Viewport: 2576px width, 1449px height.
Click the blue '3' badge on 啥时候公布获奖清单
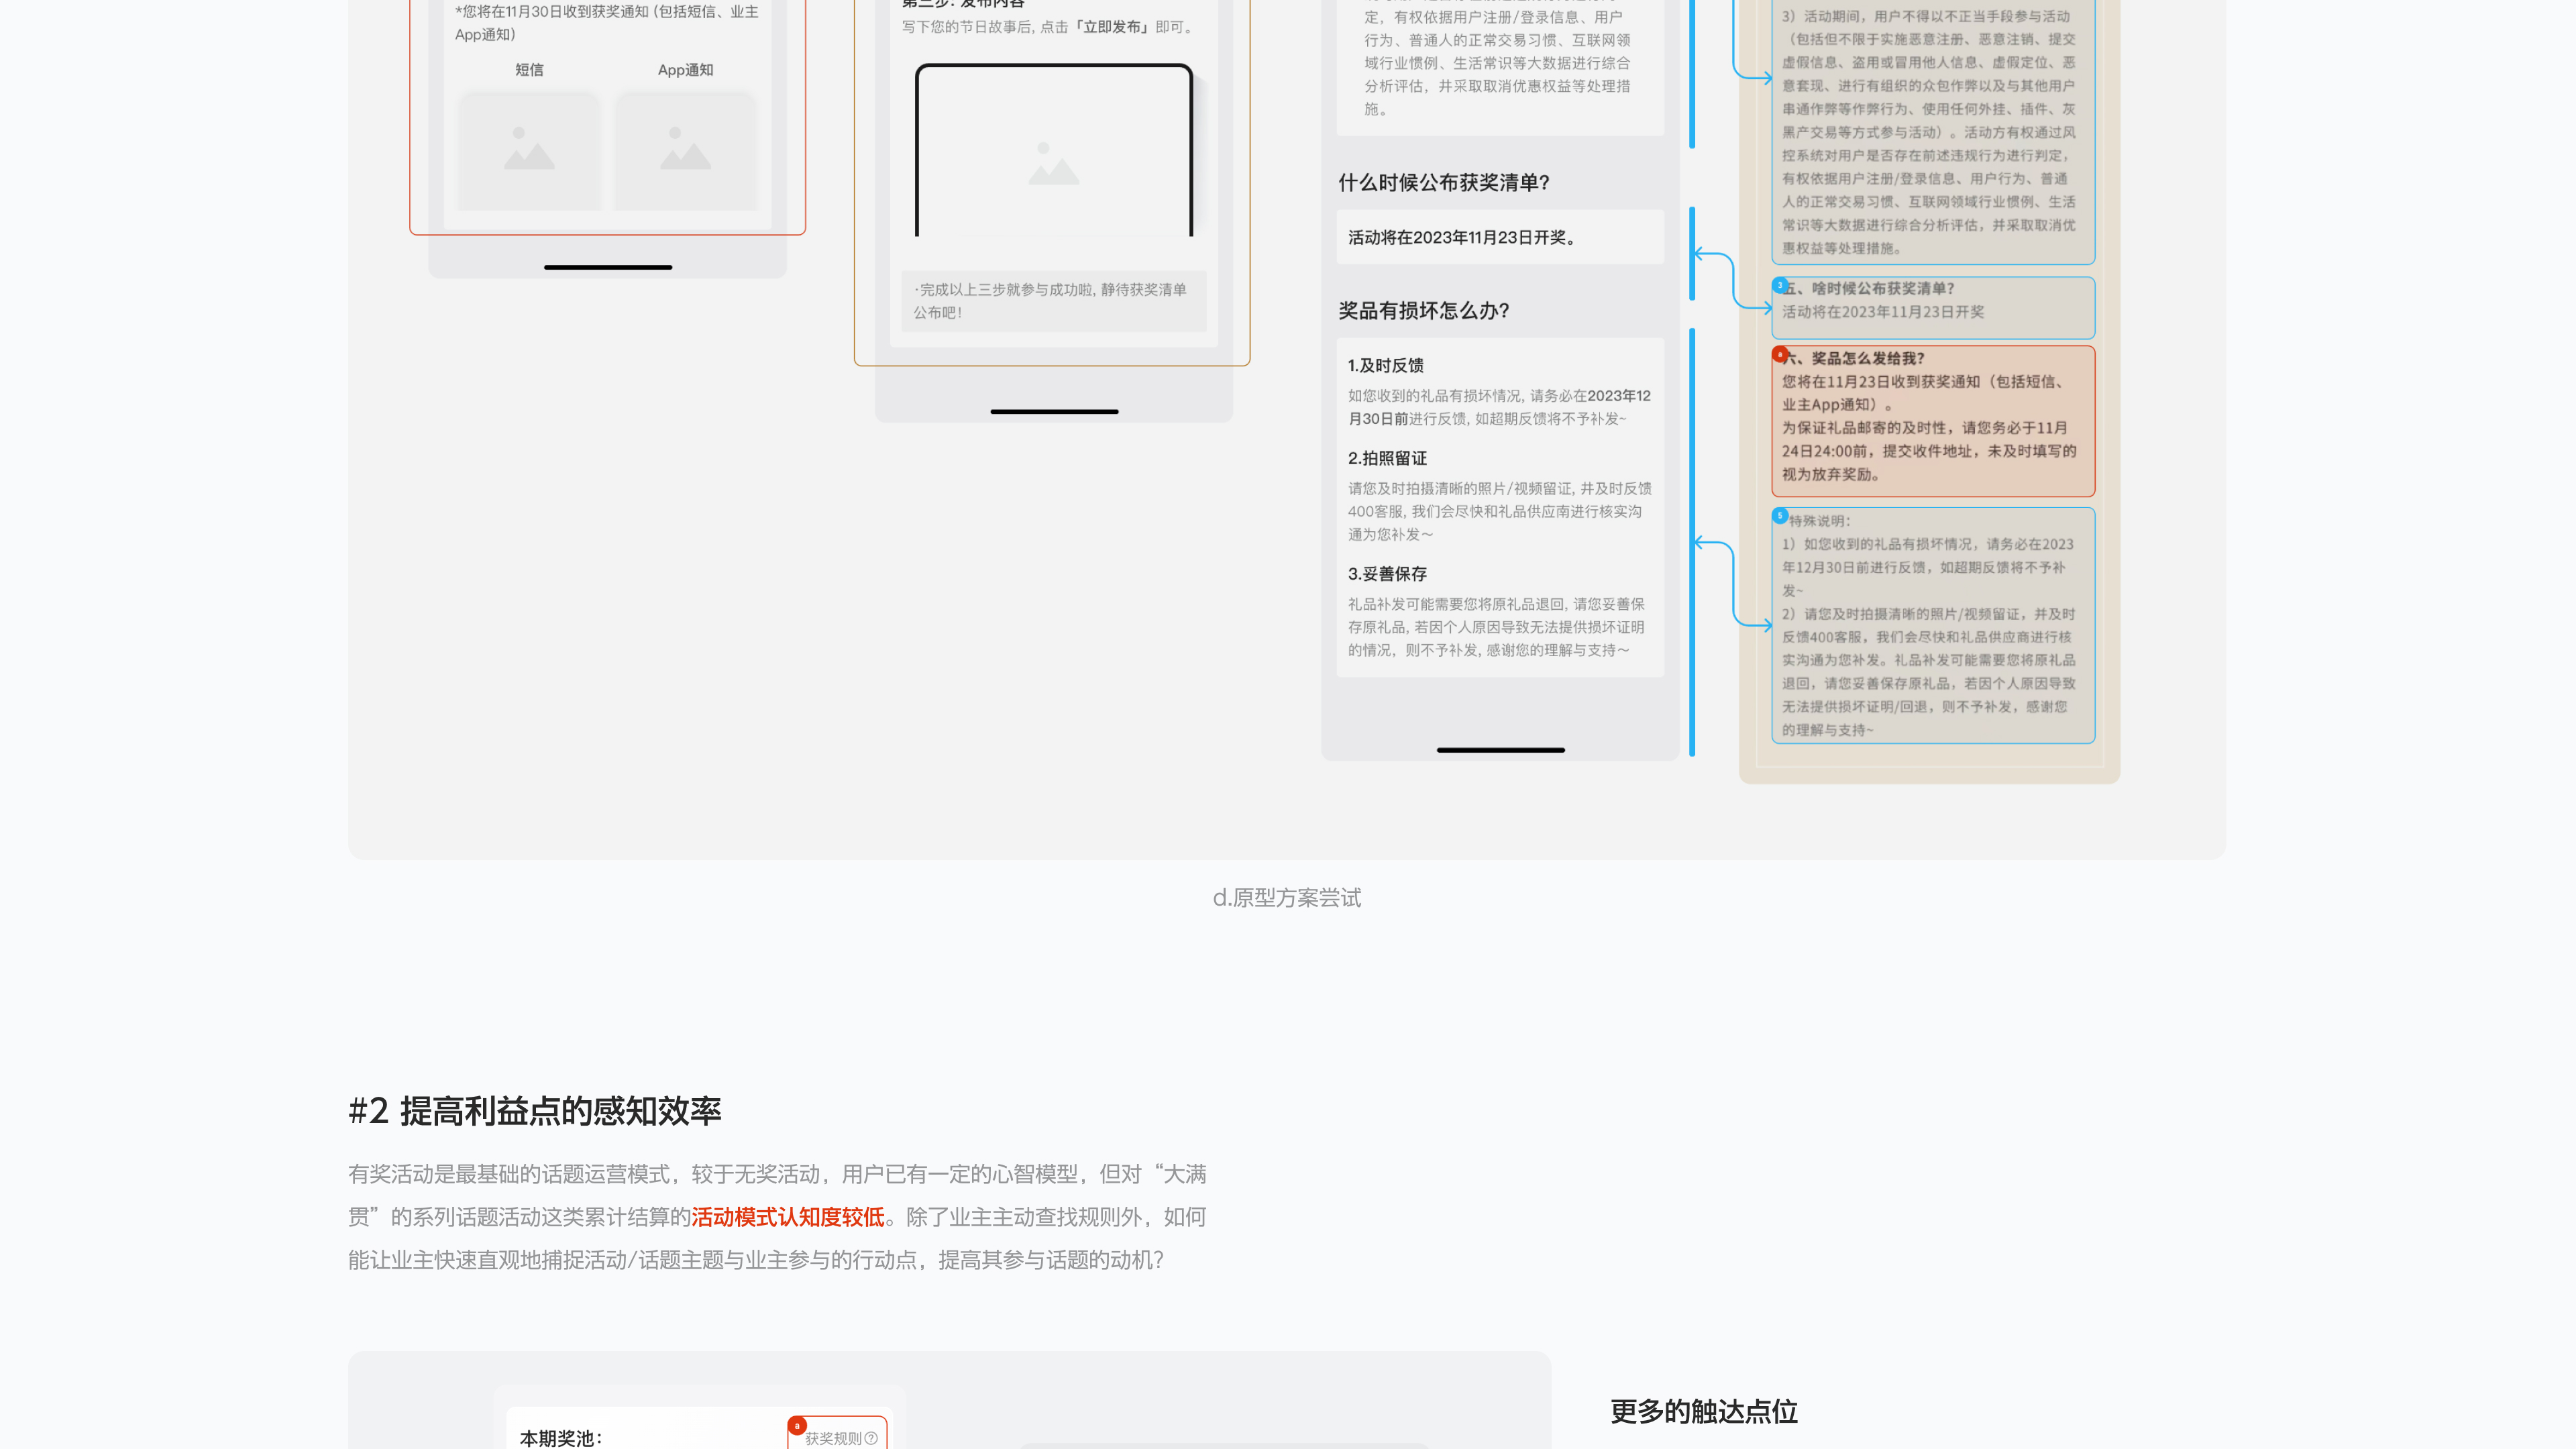pos(1780,285)
